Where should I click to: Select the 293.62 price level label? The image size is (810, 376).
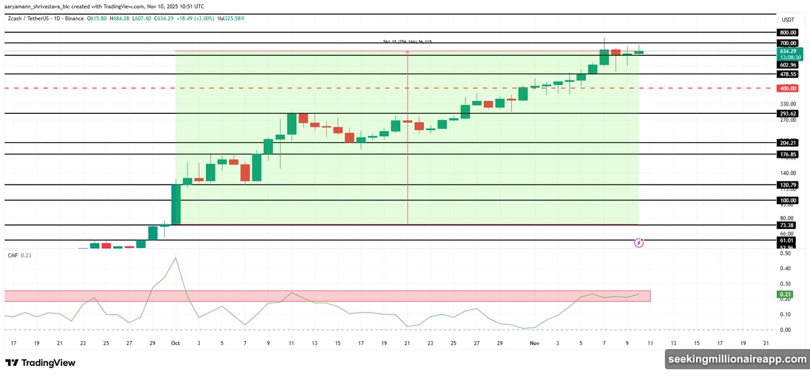coord(788,114)
